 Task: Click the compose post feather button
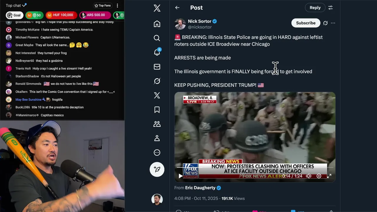(157, 169)
